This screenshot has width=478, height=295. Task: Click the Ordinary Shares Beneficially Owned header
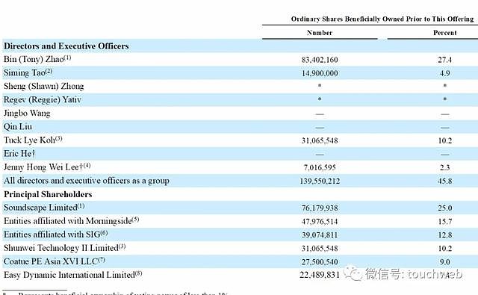click(x=382, y=19)
